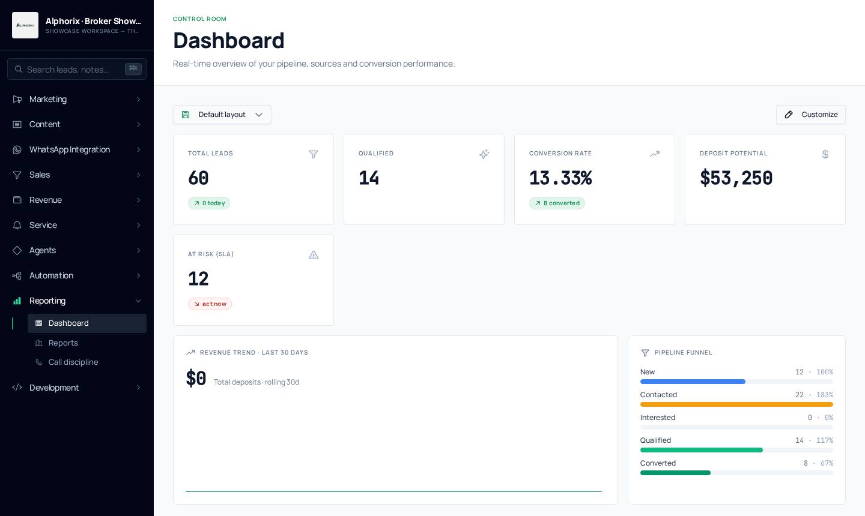Click the Customize button
865x516 pixels.
(x=811, y=115)
